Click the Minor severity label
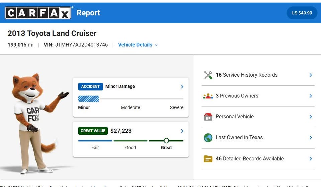The image size is (321, 187). tap(84, 107)
